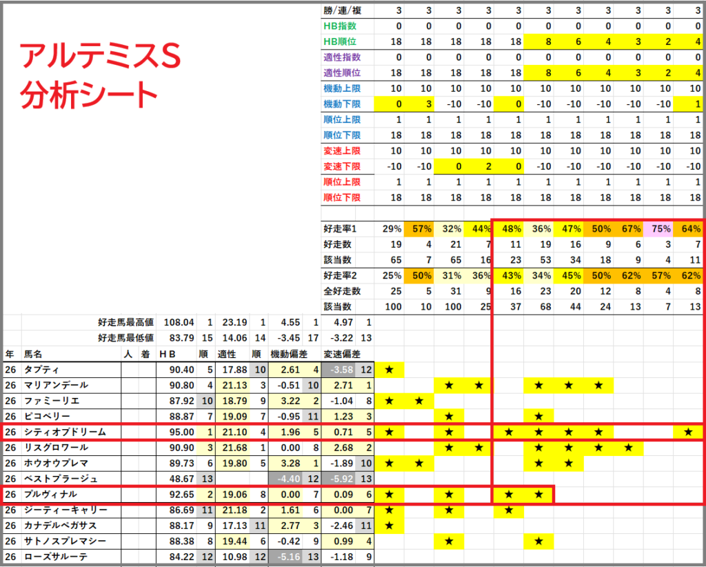Click the 好走率2 row label

click(339, 276)
